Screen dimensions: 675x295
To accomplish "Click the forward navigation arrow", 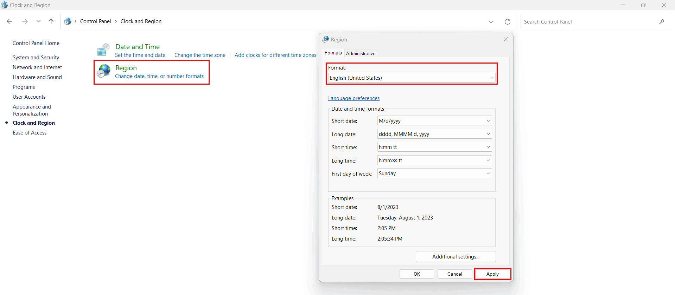I will coord(25,21).
